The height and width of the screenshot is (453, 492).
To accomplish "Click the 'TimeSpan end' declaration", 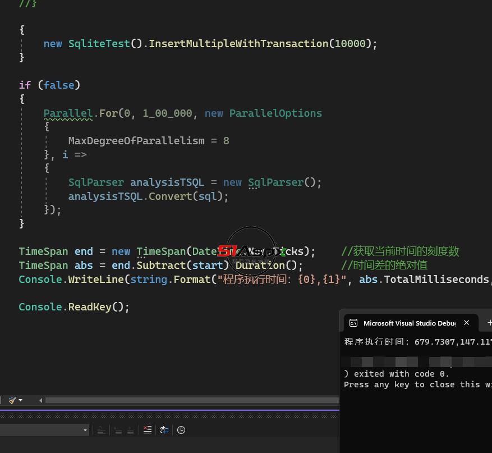I will point(56,251).
